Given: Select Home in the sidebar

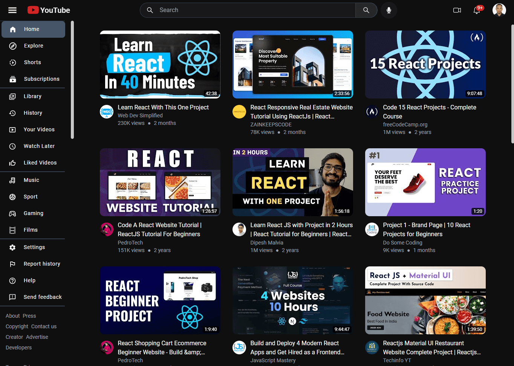Looking at the screenshot, I should point(33,29).
